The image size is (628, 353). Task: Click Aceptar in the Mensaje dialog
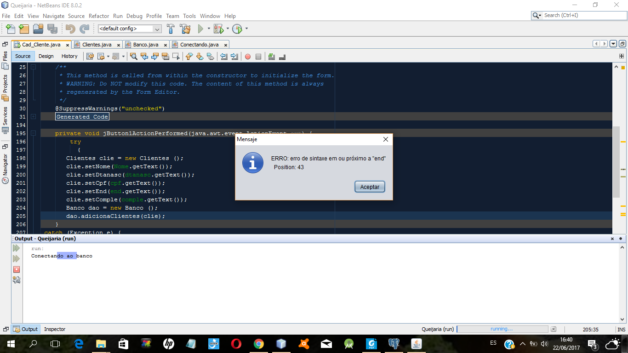(x=370, y=187)
